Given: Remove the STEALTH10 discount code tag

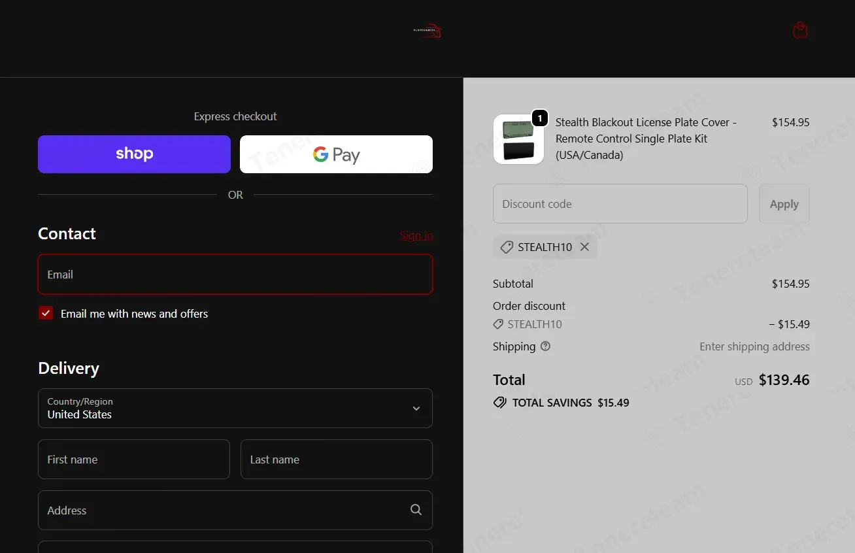Looking at the screenshot, I should point(584,247).
